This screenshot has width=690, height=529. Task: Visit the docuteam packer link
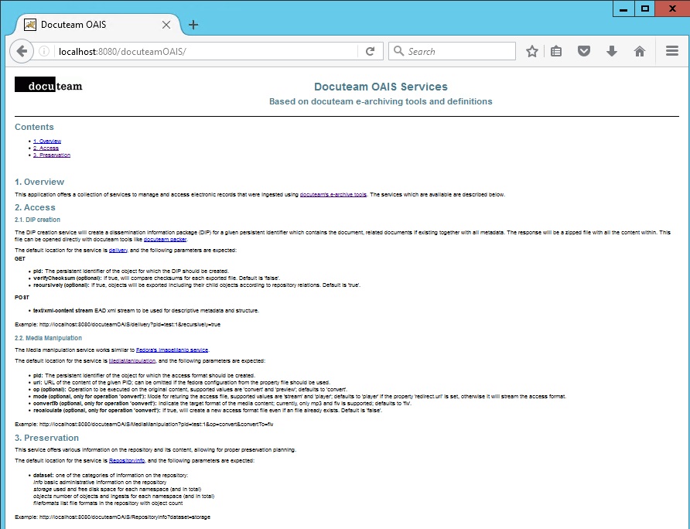tap(165, 240)
